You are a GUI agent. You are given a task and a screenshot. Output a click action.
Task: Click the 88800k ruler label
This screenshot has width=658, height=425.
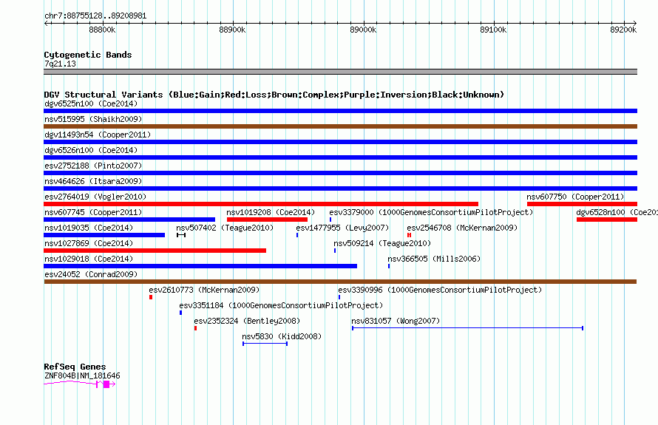pos(102,30)
